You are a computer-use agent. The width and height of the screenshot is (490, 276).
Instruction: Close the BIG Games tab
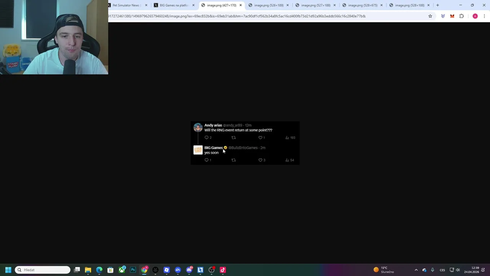193,5
